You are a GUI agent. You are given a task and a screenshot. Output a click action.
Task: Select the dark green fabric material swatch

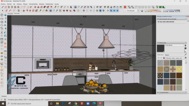click(x=173, y=63)
